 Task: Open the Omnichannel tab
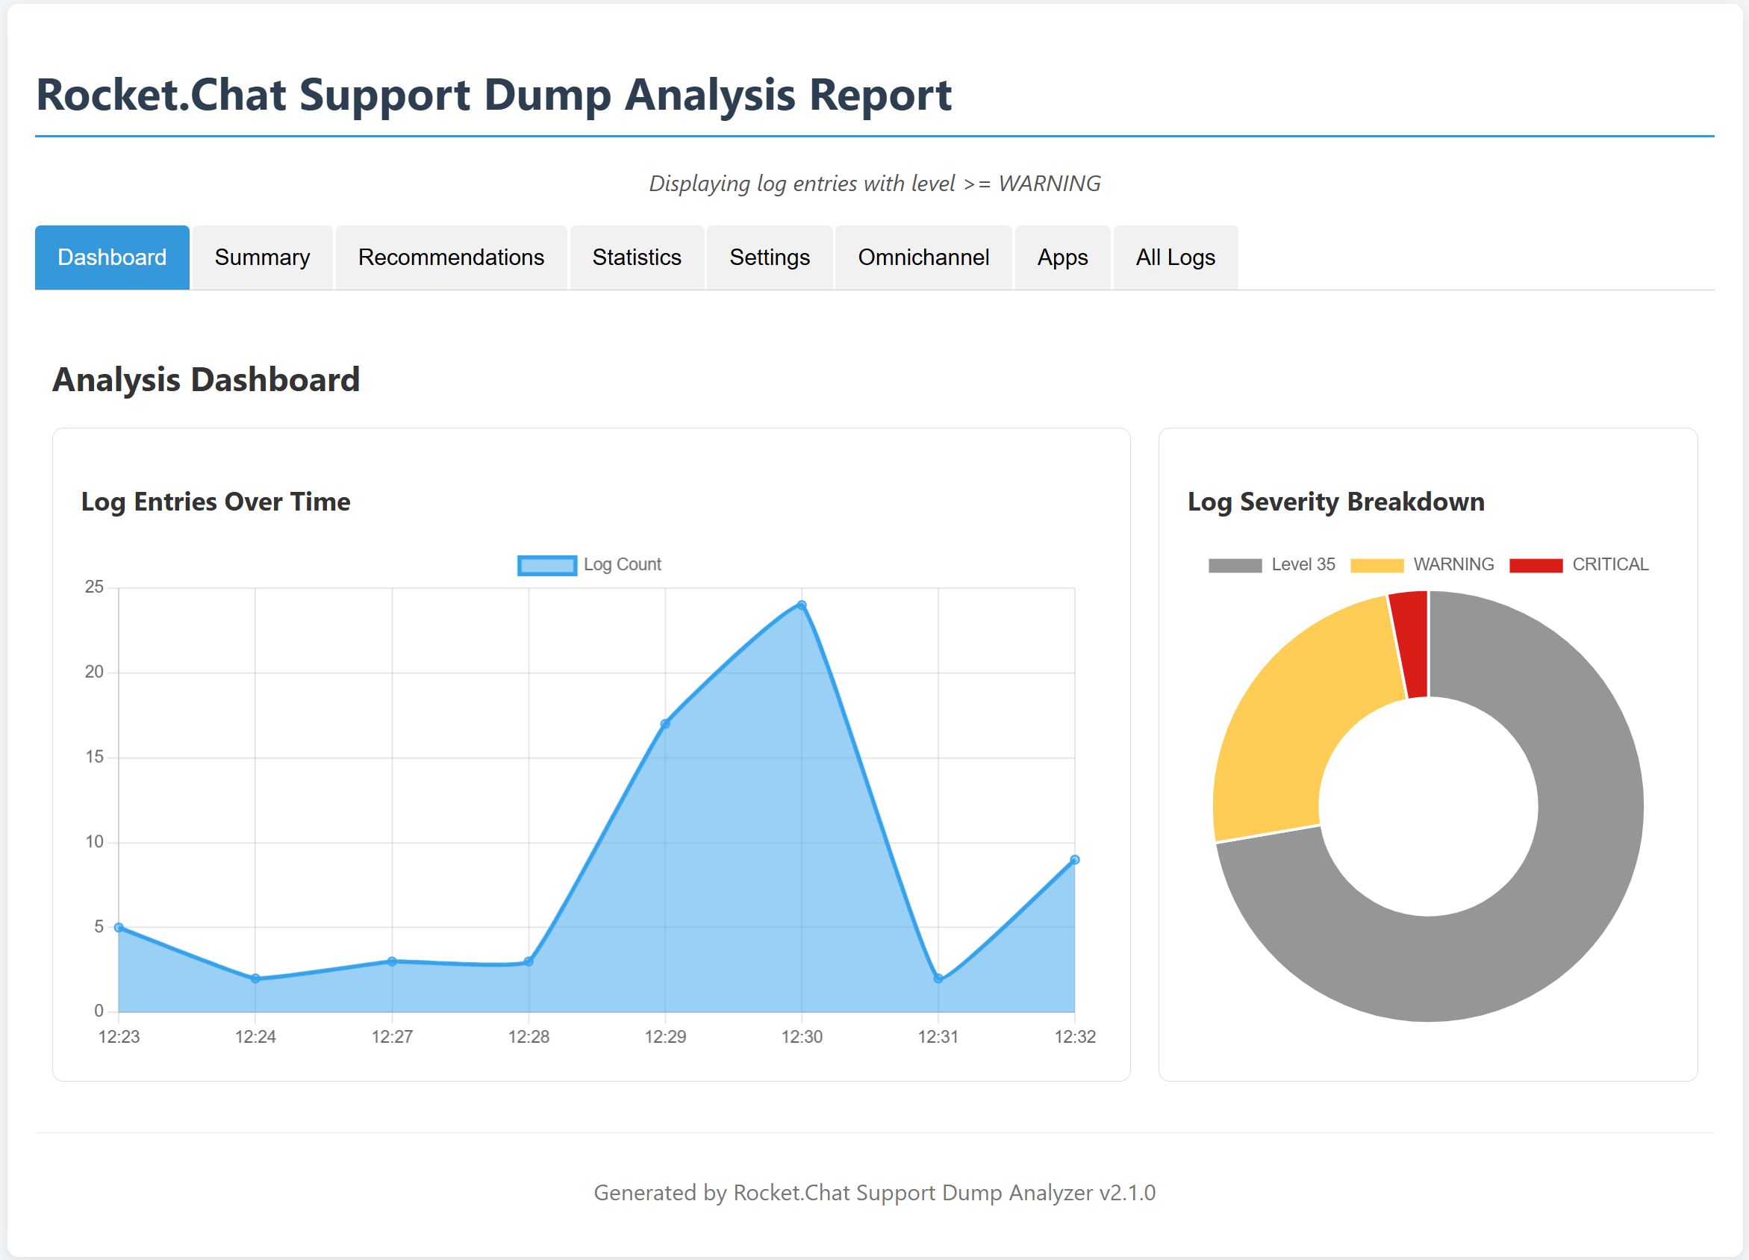point(923,258)
